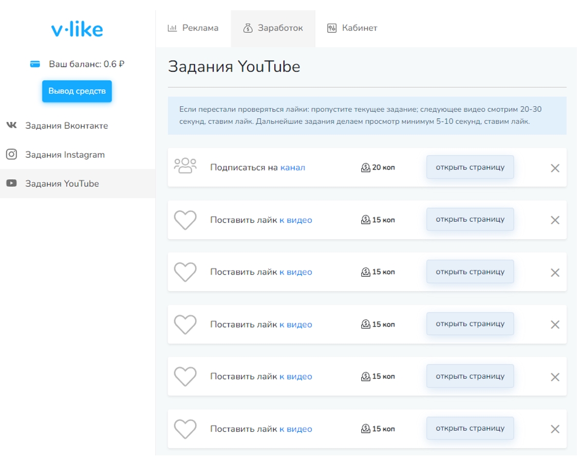
Task: Follow к видео link in fourth like task
Action: (x=296, y=376)
